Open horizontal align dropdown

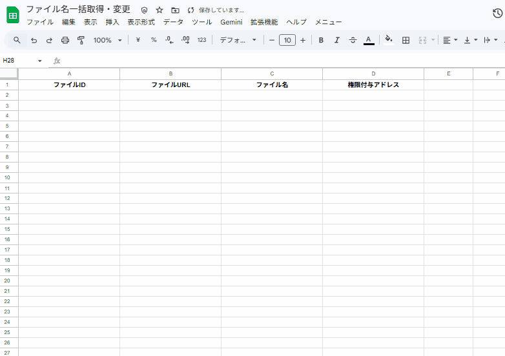click(x=450, y=40)
